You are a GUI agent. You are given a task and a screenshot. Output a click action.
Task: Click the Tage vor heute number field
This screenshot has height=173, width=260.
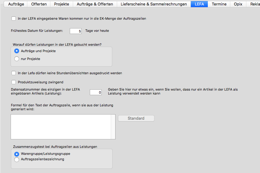click(76, 31)
